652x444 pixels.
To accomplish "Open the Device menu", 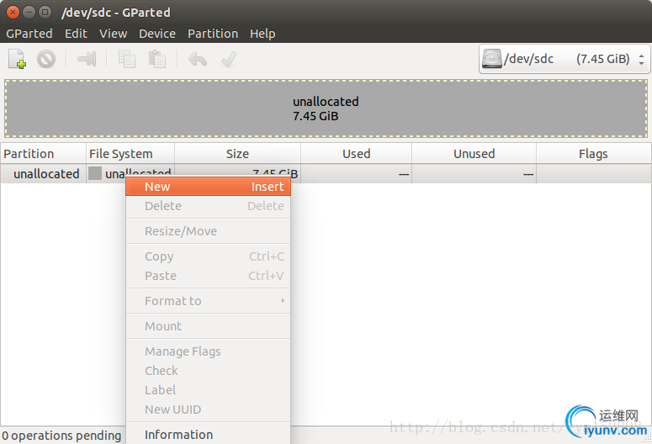I will point(157,34).
